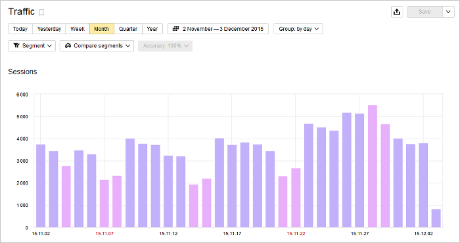Open the Compare segments dropdown
460x243 pixels.
click(97, 46)
